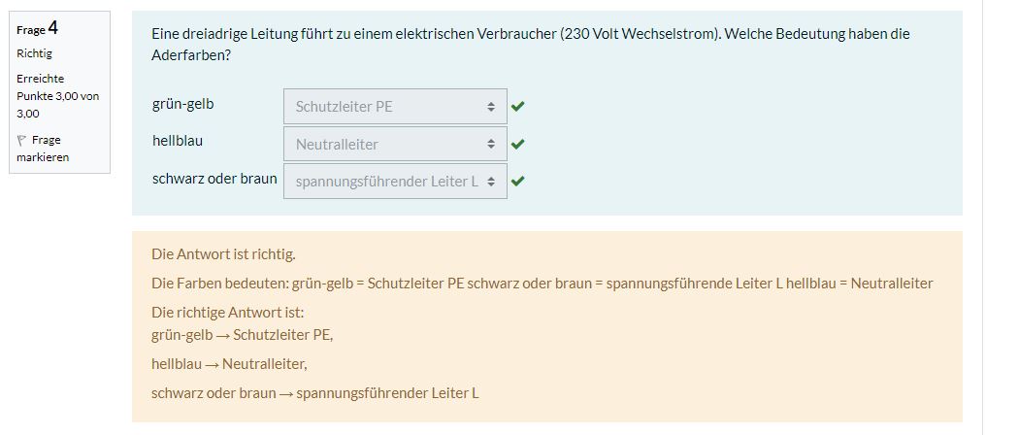Click the green checkmark beside spannungsführender Leiter L

tap(517, 182)
